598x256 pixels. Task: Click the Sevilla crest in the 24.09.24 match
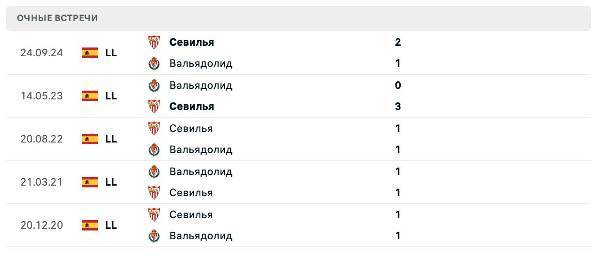[155, 42]
